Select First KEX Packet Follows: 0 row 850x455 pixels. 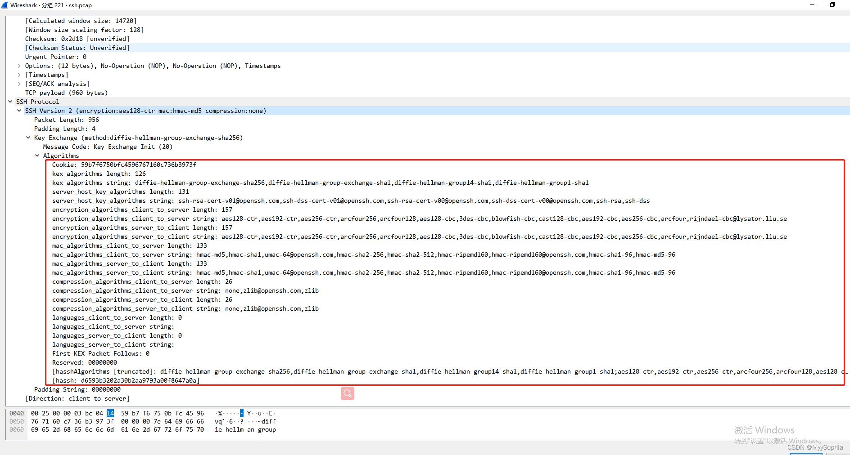coord(101,353)
